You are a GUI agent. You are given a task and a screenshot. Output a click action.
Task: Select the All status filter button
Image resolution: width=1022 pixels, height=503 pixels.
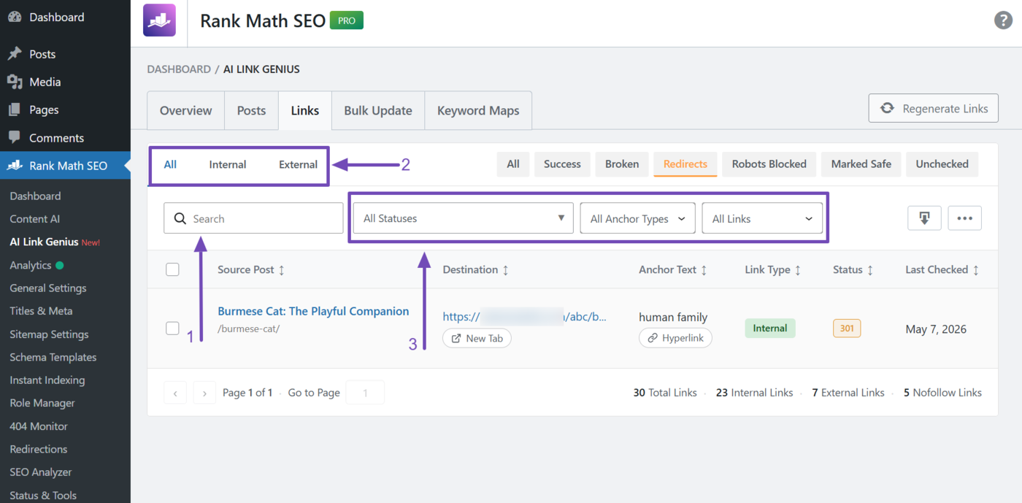(513, 164)
